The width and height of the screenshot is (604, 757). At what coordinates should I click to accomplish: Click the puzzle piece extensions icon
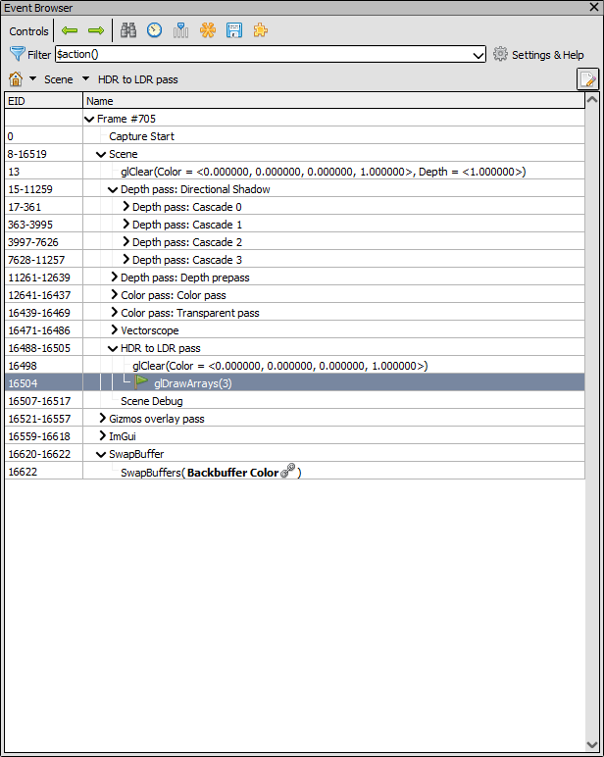coord(260,30)
